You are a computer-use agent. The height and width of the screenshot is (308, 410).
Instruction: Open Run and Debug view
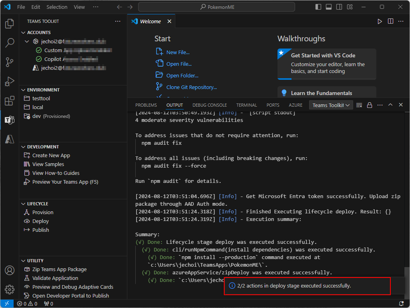coord(10,81)
